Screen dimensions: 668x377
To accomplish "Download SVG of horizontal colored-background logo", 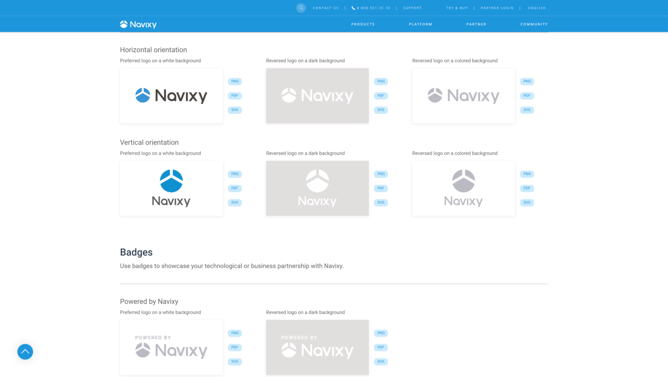I will [527, 110].
